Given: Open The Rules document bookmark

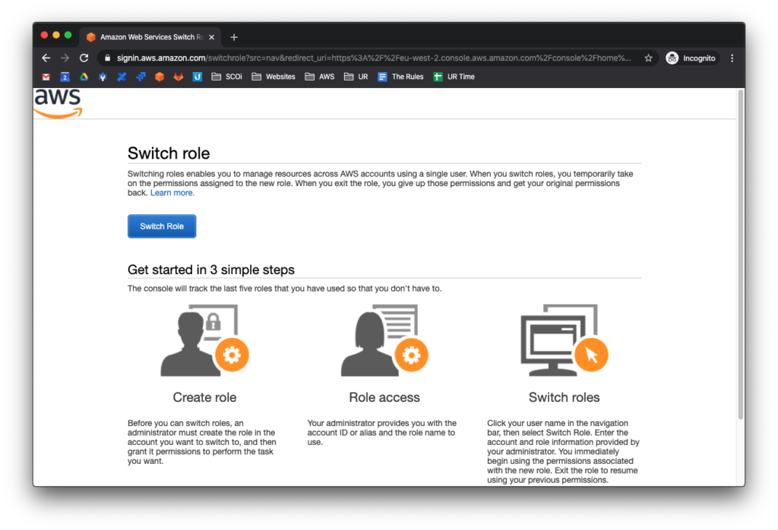Looking at the screenshot, I should coord(400,77).
